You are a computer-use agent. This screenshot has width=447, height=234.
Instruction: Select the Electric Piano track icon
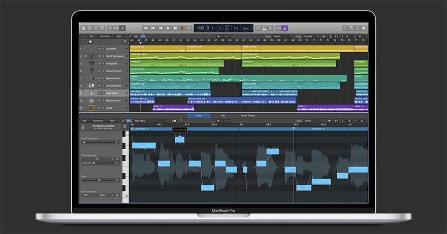91,78
